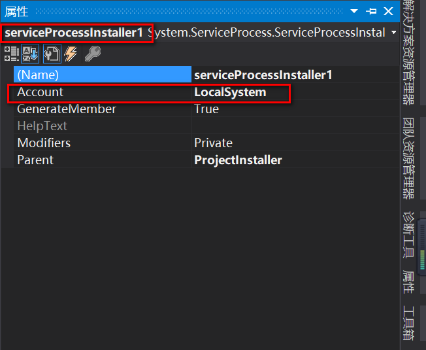Image resolution: width=426 pixels, height=350 pixels.
Task: Open Property Pages wrench icon
Action: (x=93, y=54)
